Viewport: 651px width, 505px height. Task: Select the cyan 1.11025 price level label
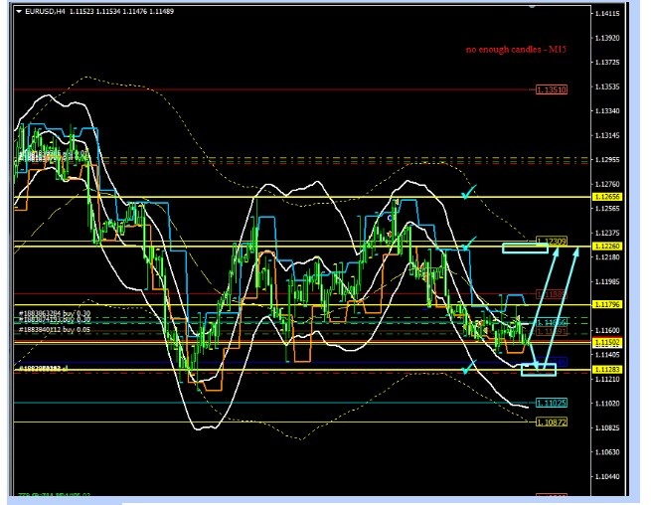coord(551,403)
